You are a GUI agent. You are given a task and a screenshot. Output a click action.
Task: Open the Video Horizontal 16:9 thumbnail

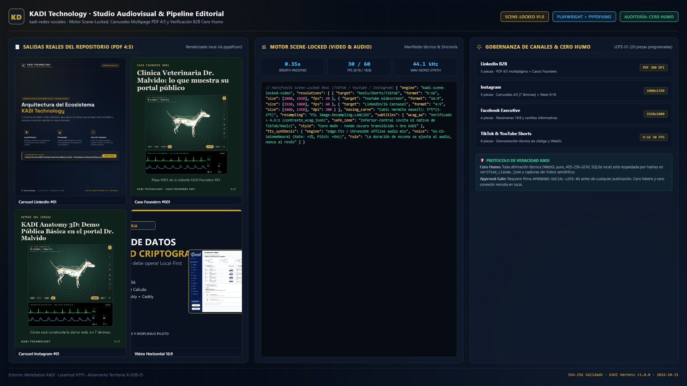(186, 283)
